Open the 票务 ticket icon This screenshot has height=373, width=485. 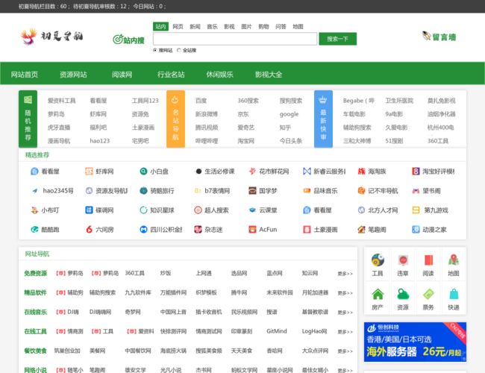coord(428,294)
